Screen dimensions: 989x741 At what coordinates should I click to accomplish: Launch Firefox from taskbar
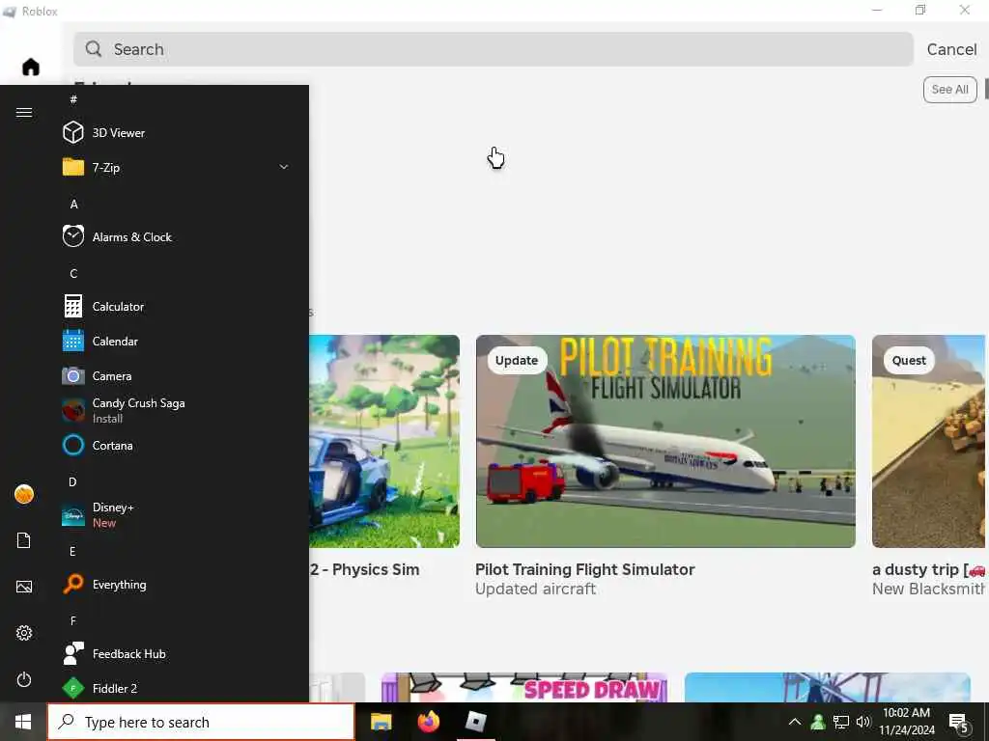tap(428, 722)
